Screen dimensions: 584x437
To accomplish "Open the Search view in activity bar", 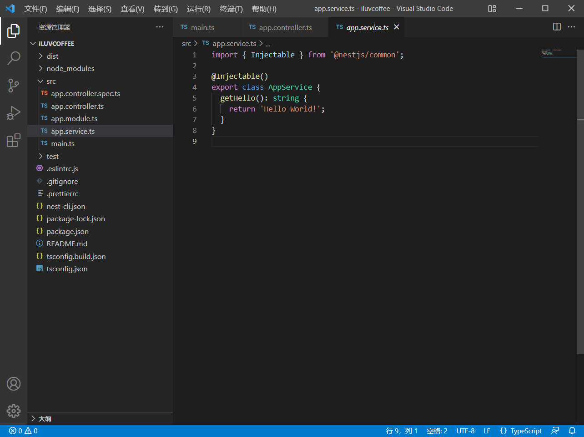I will click(14, 58).
